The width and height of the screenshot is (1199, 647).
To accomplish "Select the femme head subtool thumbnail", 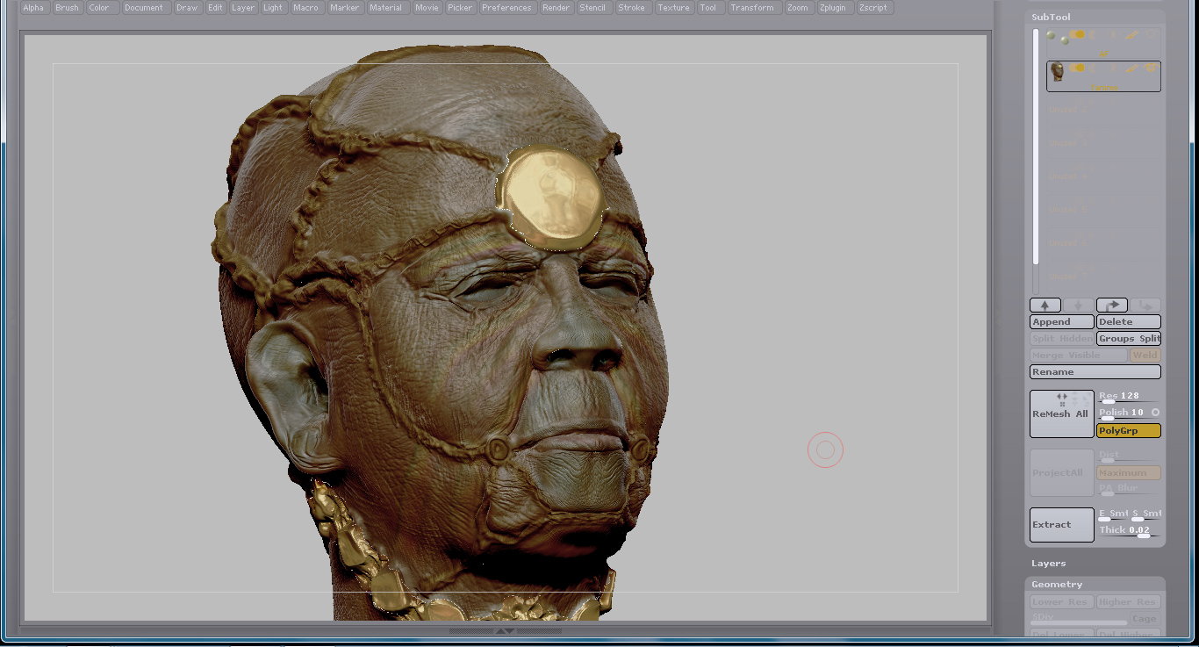I will point(1058,71).
